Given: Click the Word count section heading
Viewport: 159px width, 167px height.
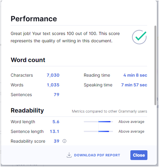Looking at the screenshot, I should [28, 60].
